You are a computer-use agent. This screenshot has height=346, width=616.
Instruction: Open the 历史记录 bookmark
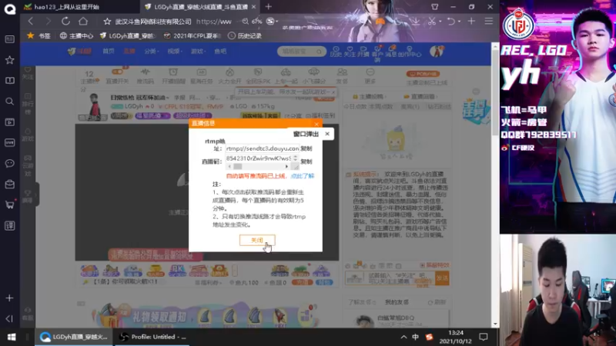[x=244, y=35]
